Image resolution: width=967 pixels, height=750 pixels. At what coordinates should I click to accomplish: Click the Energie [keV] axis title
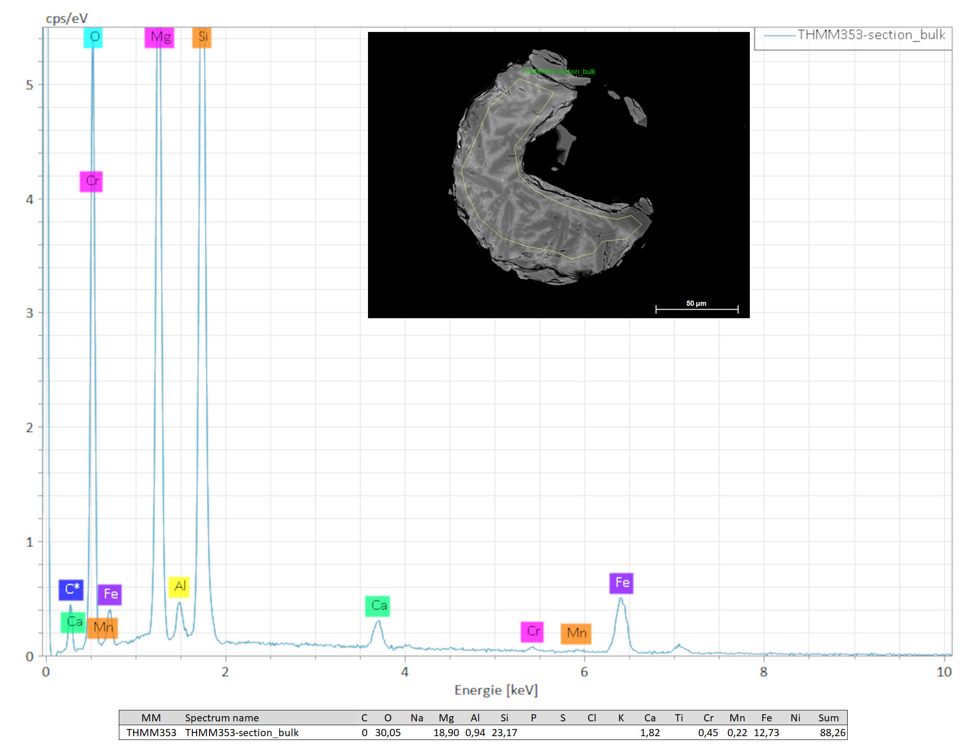pyautogui.click(x=496, y=690)
